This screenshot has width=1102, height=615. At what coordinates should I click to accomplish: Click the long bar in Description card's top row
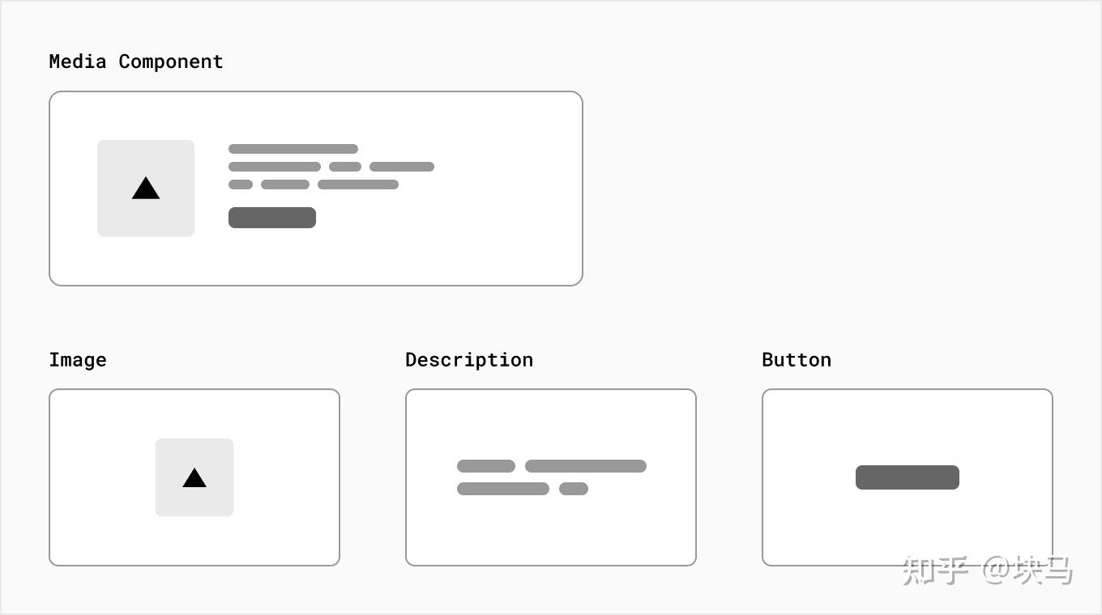pyautogui.click(x=585, y=466)
